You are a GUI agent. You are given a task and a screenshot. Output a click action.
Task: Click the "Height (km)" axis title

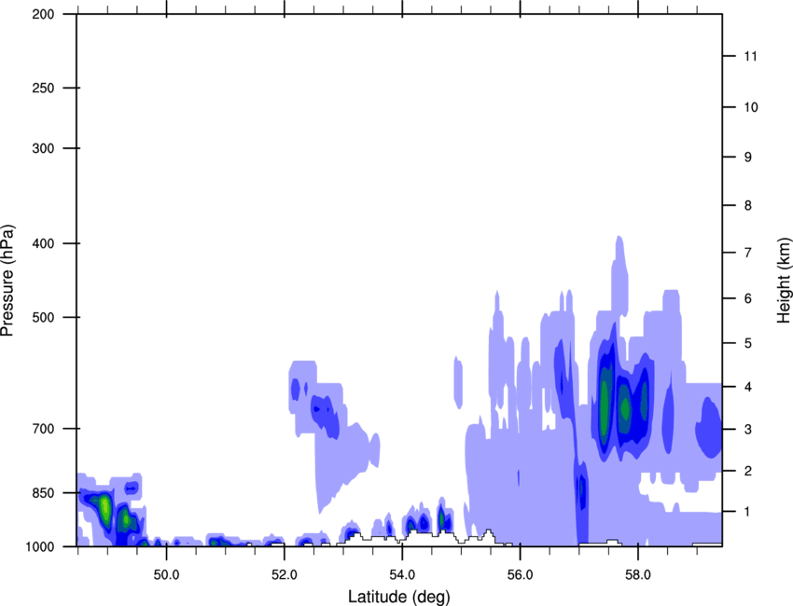click(784, 281)
